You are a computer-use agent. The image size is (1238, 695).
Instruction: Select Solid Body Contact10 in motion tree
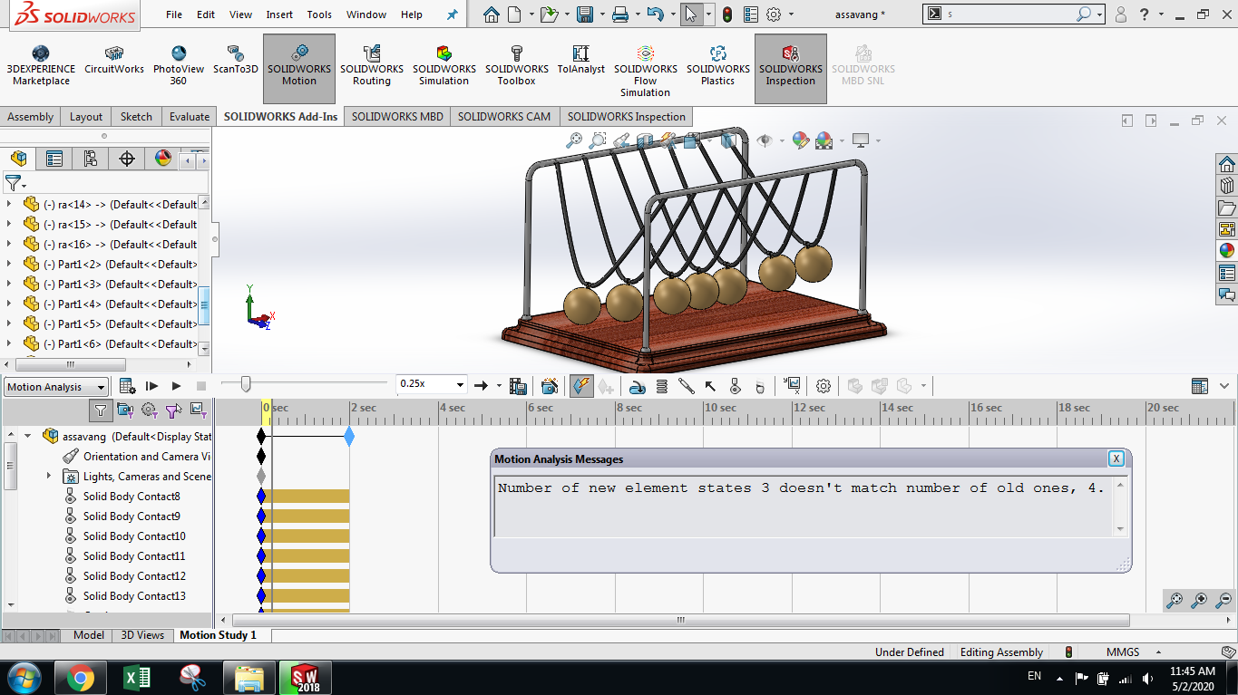[x=134, y=536]
